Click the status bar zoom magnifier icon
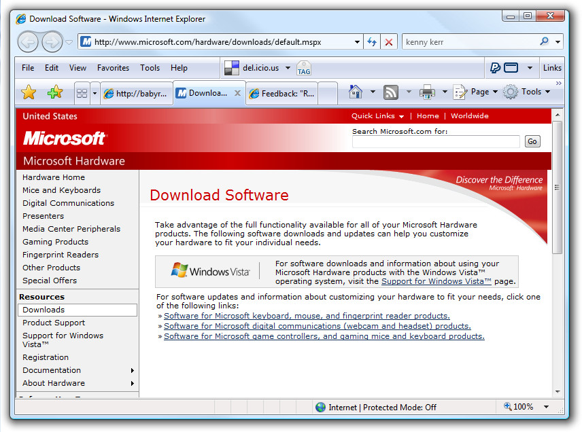The height and width of the screenshot is (432, 582). 507,406
